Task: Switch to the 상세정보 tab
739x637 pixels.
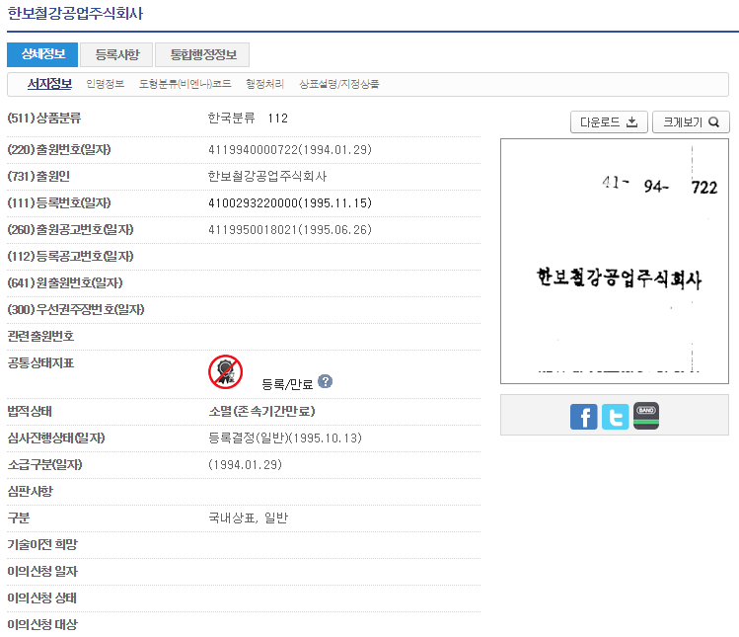Action: (42, 54)
